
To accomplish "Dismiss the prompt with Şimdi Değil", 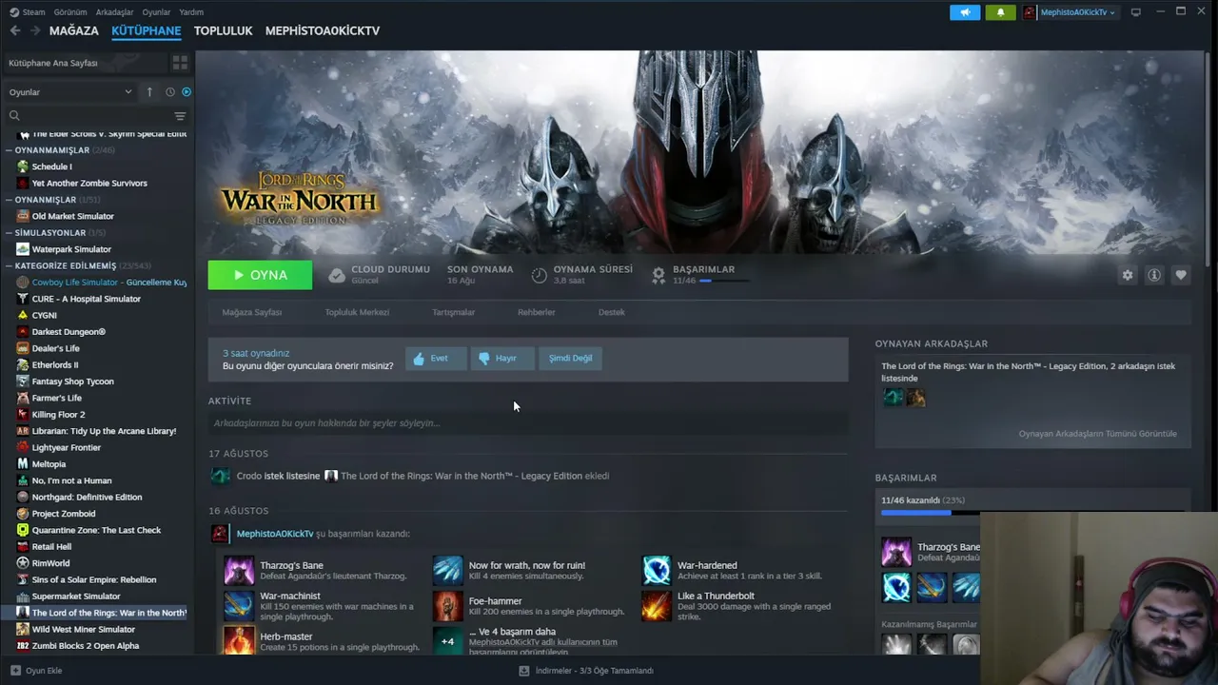I will pyautogui.click(x=570, y=359).
